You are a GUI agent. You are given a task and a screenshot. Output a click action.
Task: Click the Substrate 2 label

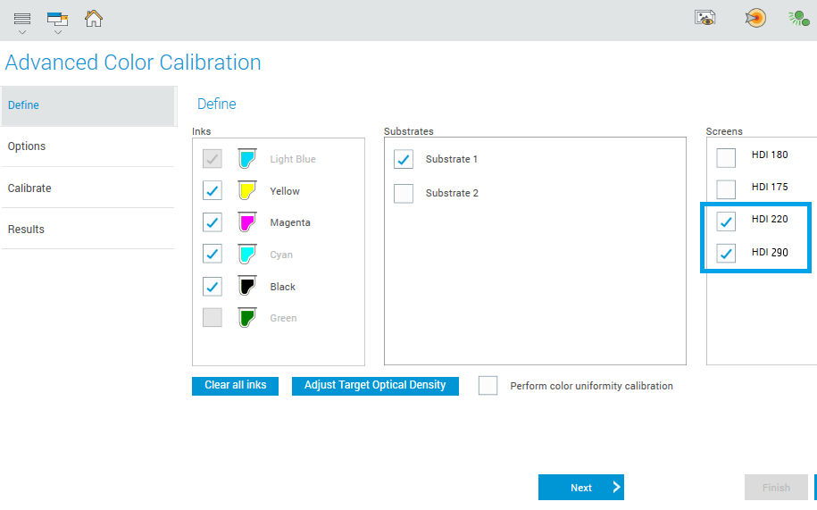point(452,193)
